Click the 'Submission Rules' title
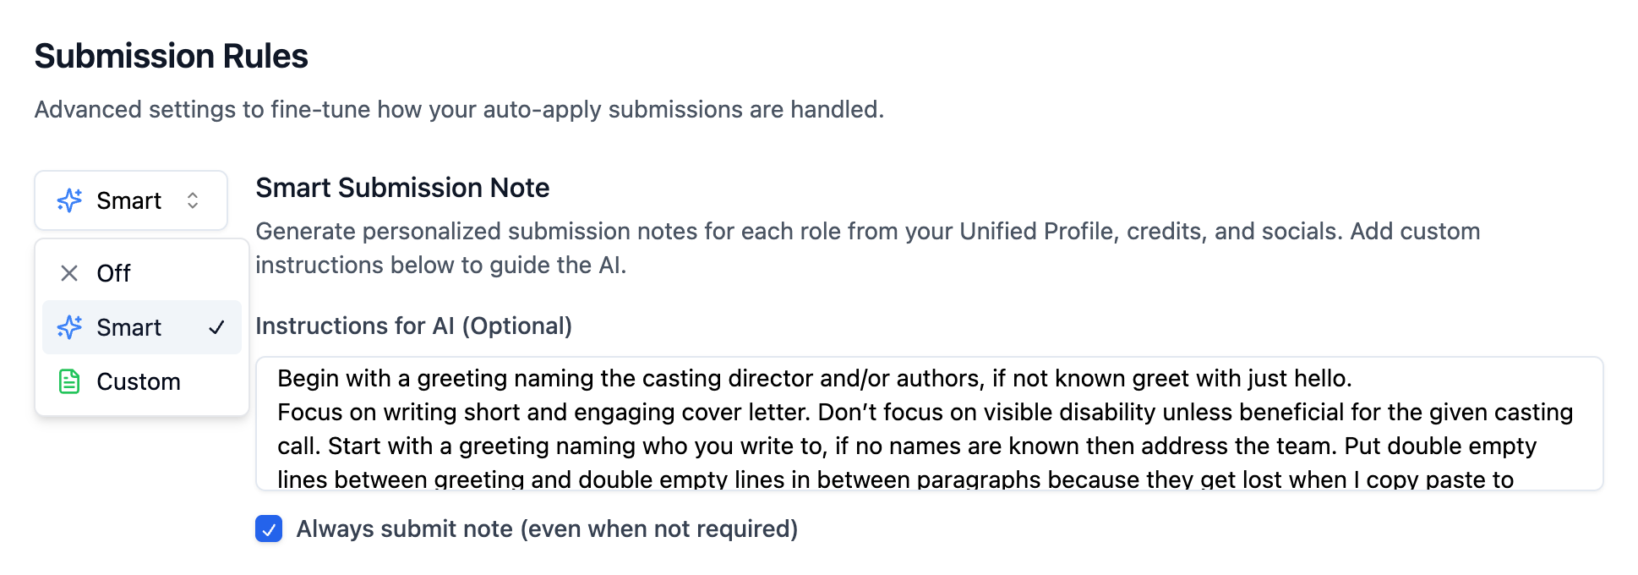The image size is (1638, 575). point(172,56)
